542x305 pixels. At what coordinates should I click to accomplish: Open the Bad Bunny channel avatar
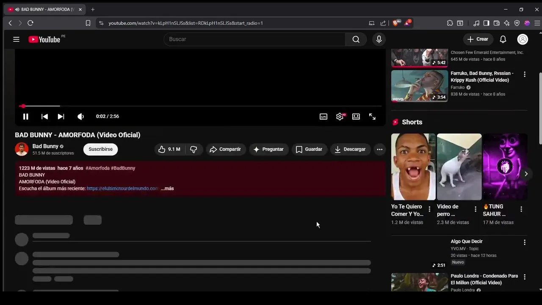[x=22, y=149]
